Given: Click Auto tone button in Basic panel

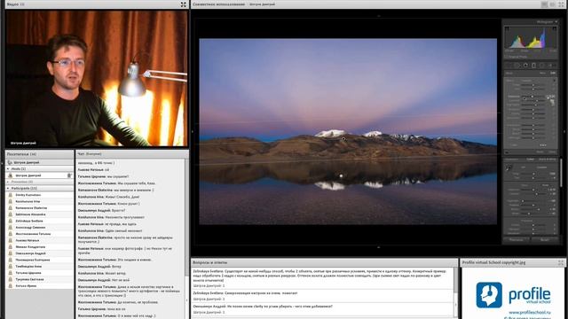Looking at the screenshot, I should click(x=545, y=185).
